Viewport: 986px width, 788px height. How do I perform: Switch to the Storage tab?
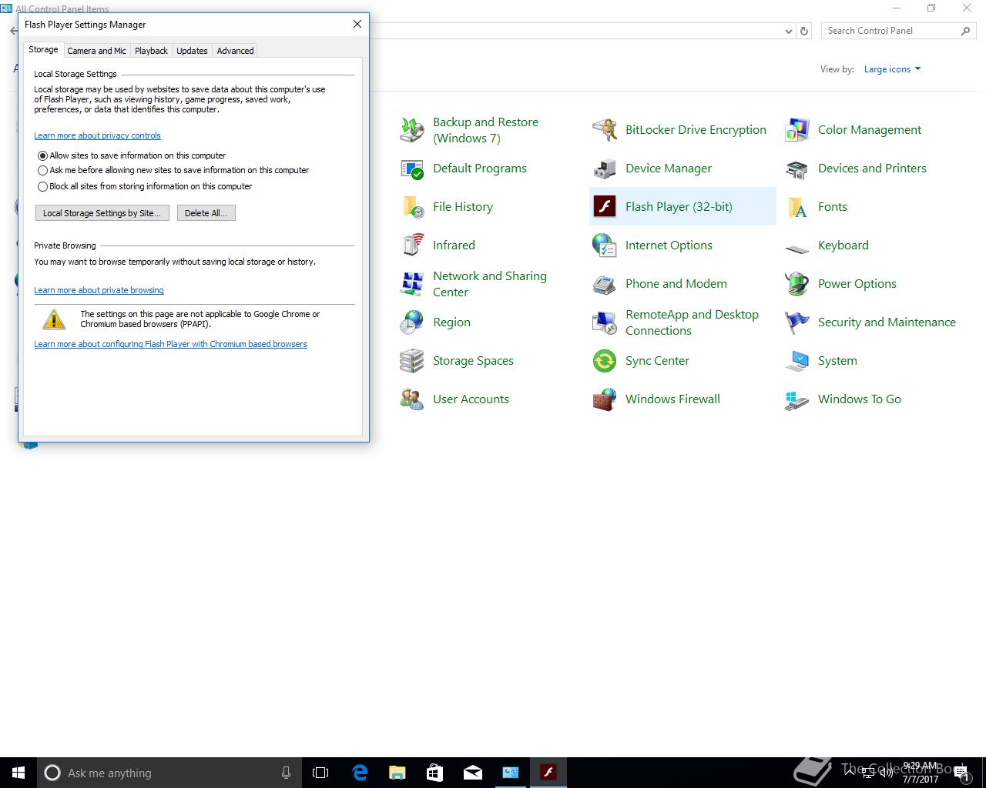pyautogui.click(x=43, y=49)
